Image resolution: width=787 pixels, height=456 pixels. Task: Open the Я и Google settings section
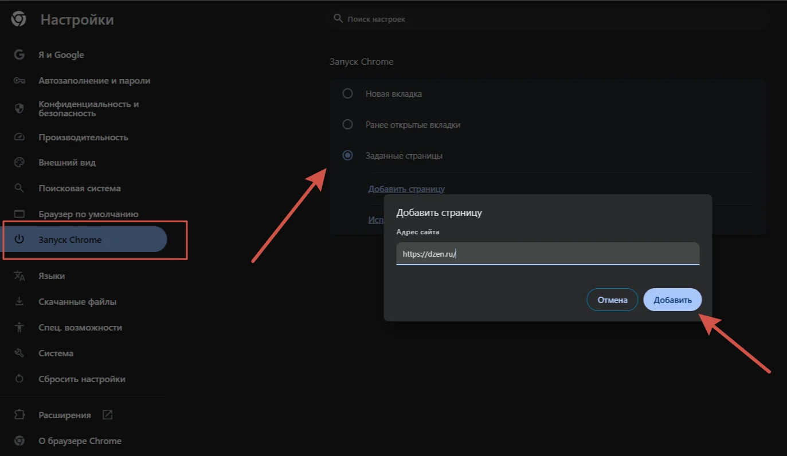[61, 55]
